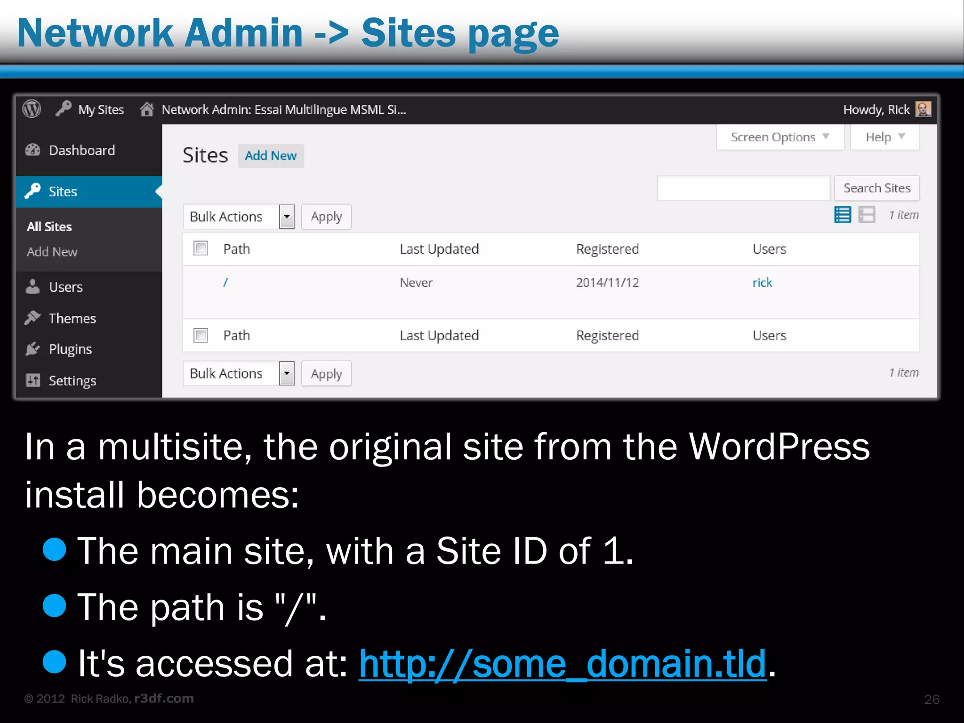
Task: Open the "/" site path link
Action: 225,282
